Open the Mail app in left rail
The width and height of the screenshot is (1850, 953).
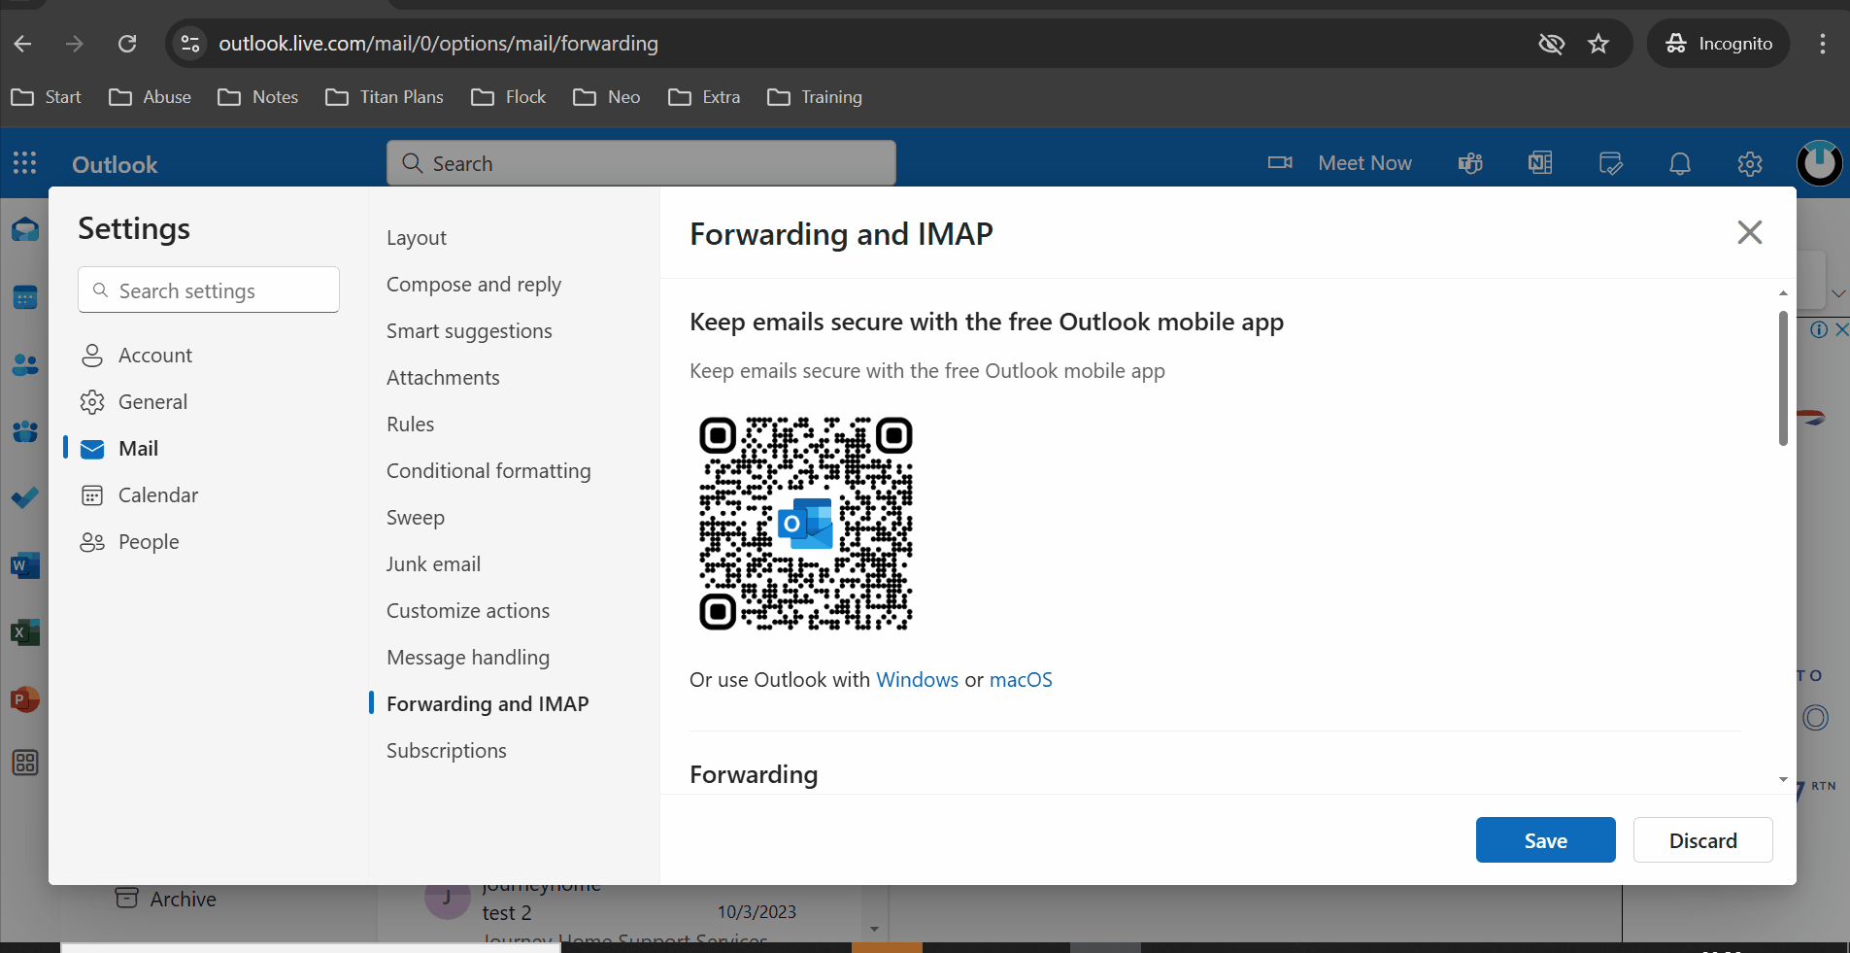[25, 230]
